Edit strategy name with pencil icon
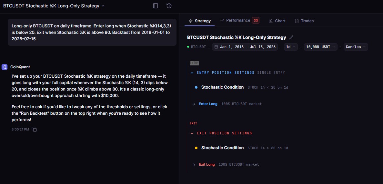This screenshot has width=383, height=184. [x=291, y=38]
